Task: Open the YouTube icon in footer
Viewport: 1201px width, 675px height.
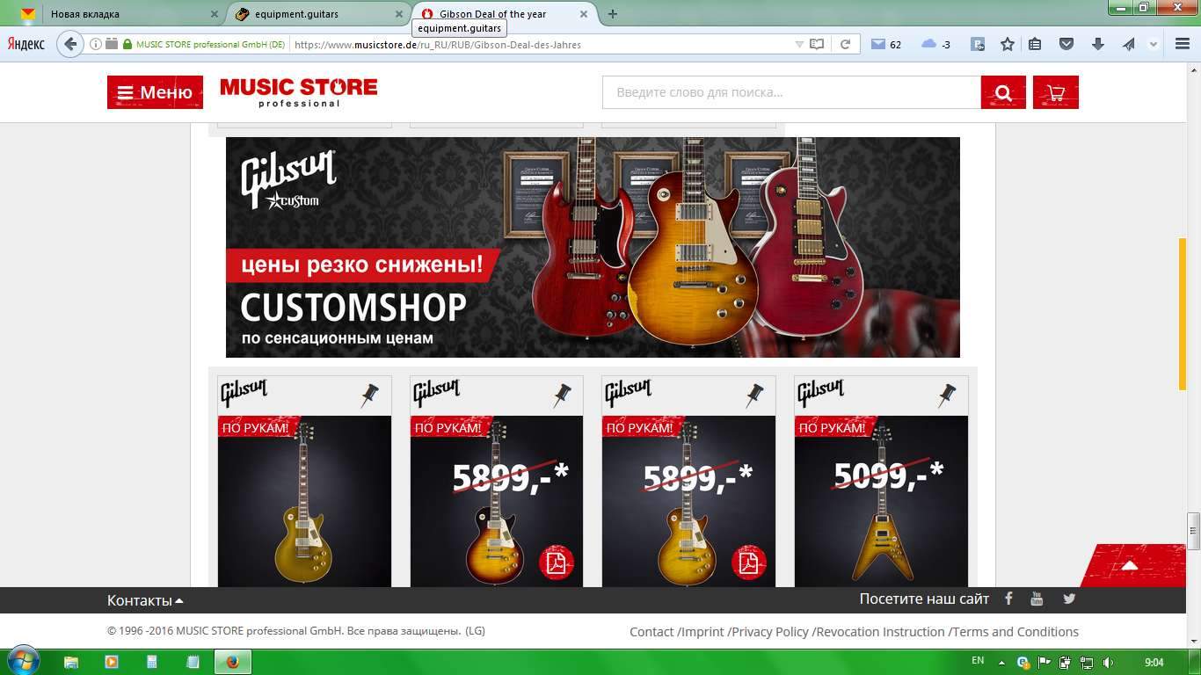Action: pos(1037,599)
